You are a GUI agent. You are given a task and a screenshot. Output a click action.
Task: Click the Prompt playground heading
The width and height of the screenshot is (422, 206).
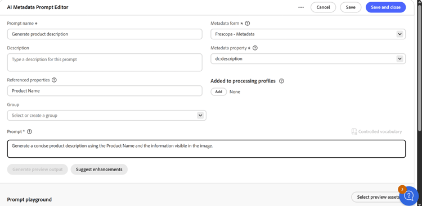[29, 200]
